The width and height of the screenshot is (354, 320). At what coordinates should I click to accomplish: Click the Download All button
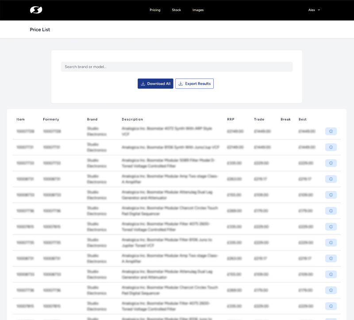click(x=155, y=83)
